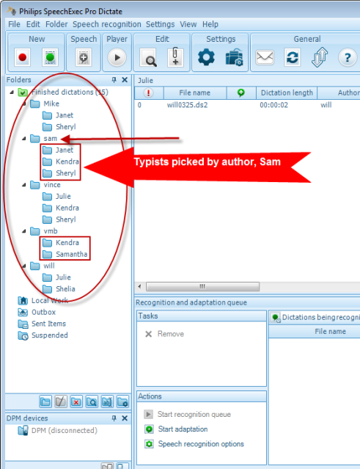
Task: Open the gear Settings icon
Action: pos(207,57)
